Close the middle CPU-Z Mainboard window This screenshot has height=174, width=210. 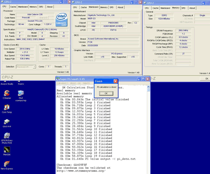click(140, 2)
